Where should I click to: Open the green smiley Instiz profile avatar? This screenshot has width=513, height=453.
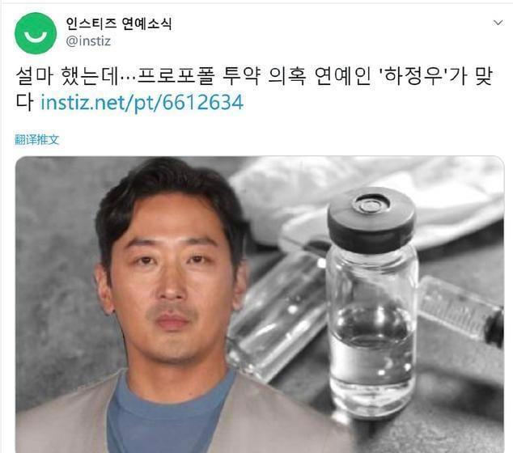36,33
